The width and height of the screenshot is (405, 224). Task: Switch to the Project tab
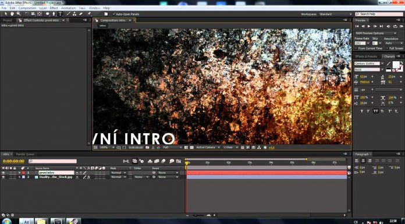pyautogui.click(x=7, y=20)
